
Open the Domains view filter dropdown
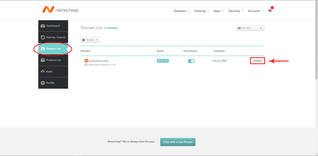click(250, 28)
